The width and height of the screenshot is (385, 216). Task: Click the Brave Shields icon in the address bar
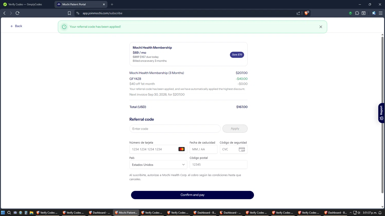[306, 13]
